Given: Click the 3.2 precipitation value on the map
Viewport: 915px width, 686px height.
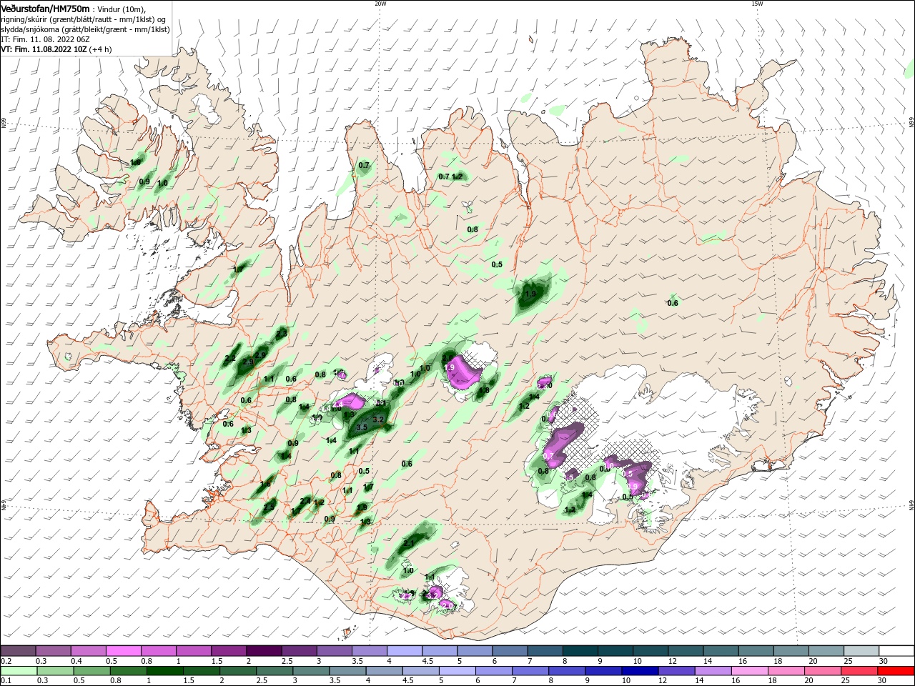Looking at the screenshot, I should (x=379, y=419).
